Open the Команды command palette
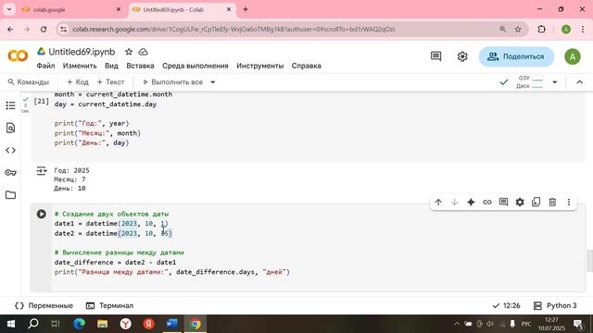 point(29,82)
